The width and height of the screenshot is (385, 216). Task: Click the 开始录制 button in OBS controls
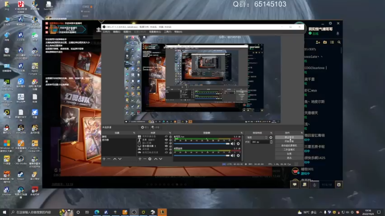tap(289, 142)
